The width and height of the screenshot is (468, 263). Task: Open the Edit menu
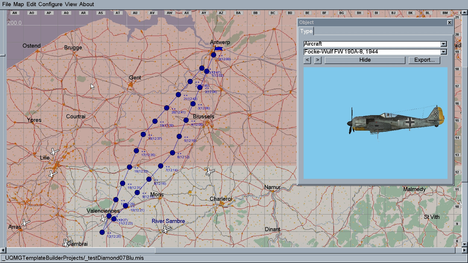point(31,4)
